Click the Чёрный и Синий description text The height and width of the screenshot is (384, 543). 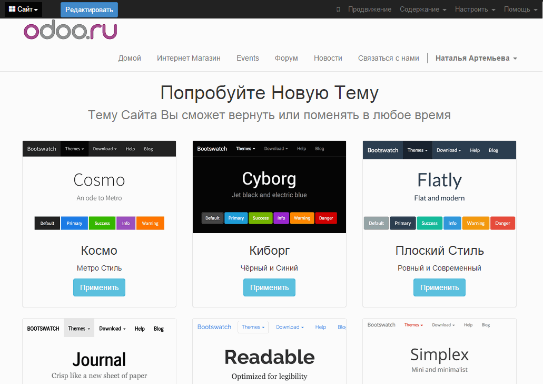(x=269, y=268)
